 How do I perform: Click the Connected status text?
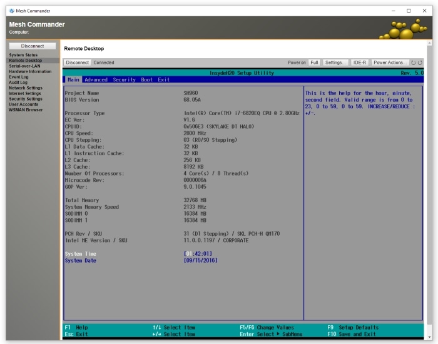point(104,63)
